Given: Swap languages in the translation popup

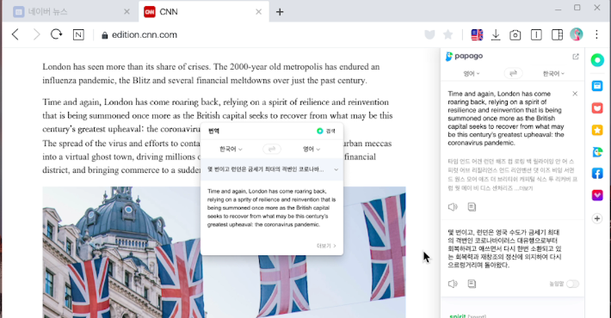Looking at the screenshot, I should click(x=272, y=149).
